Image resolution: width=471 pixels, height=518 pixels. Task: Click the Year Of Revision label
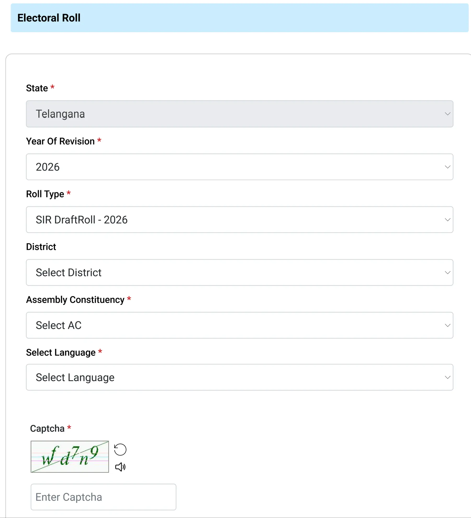tap(60, 141)
